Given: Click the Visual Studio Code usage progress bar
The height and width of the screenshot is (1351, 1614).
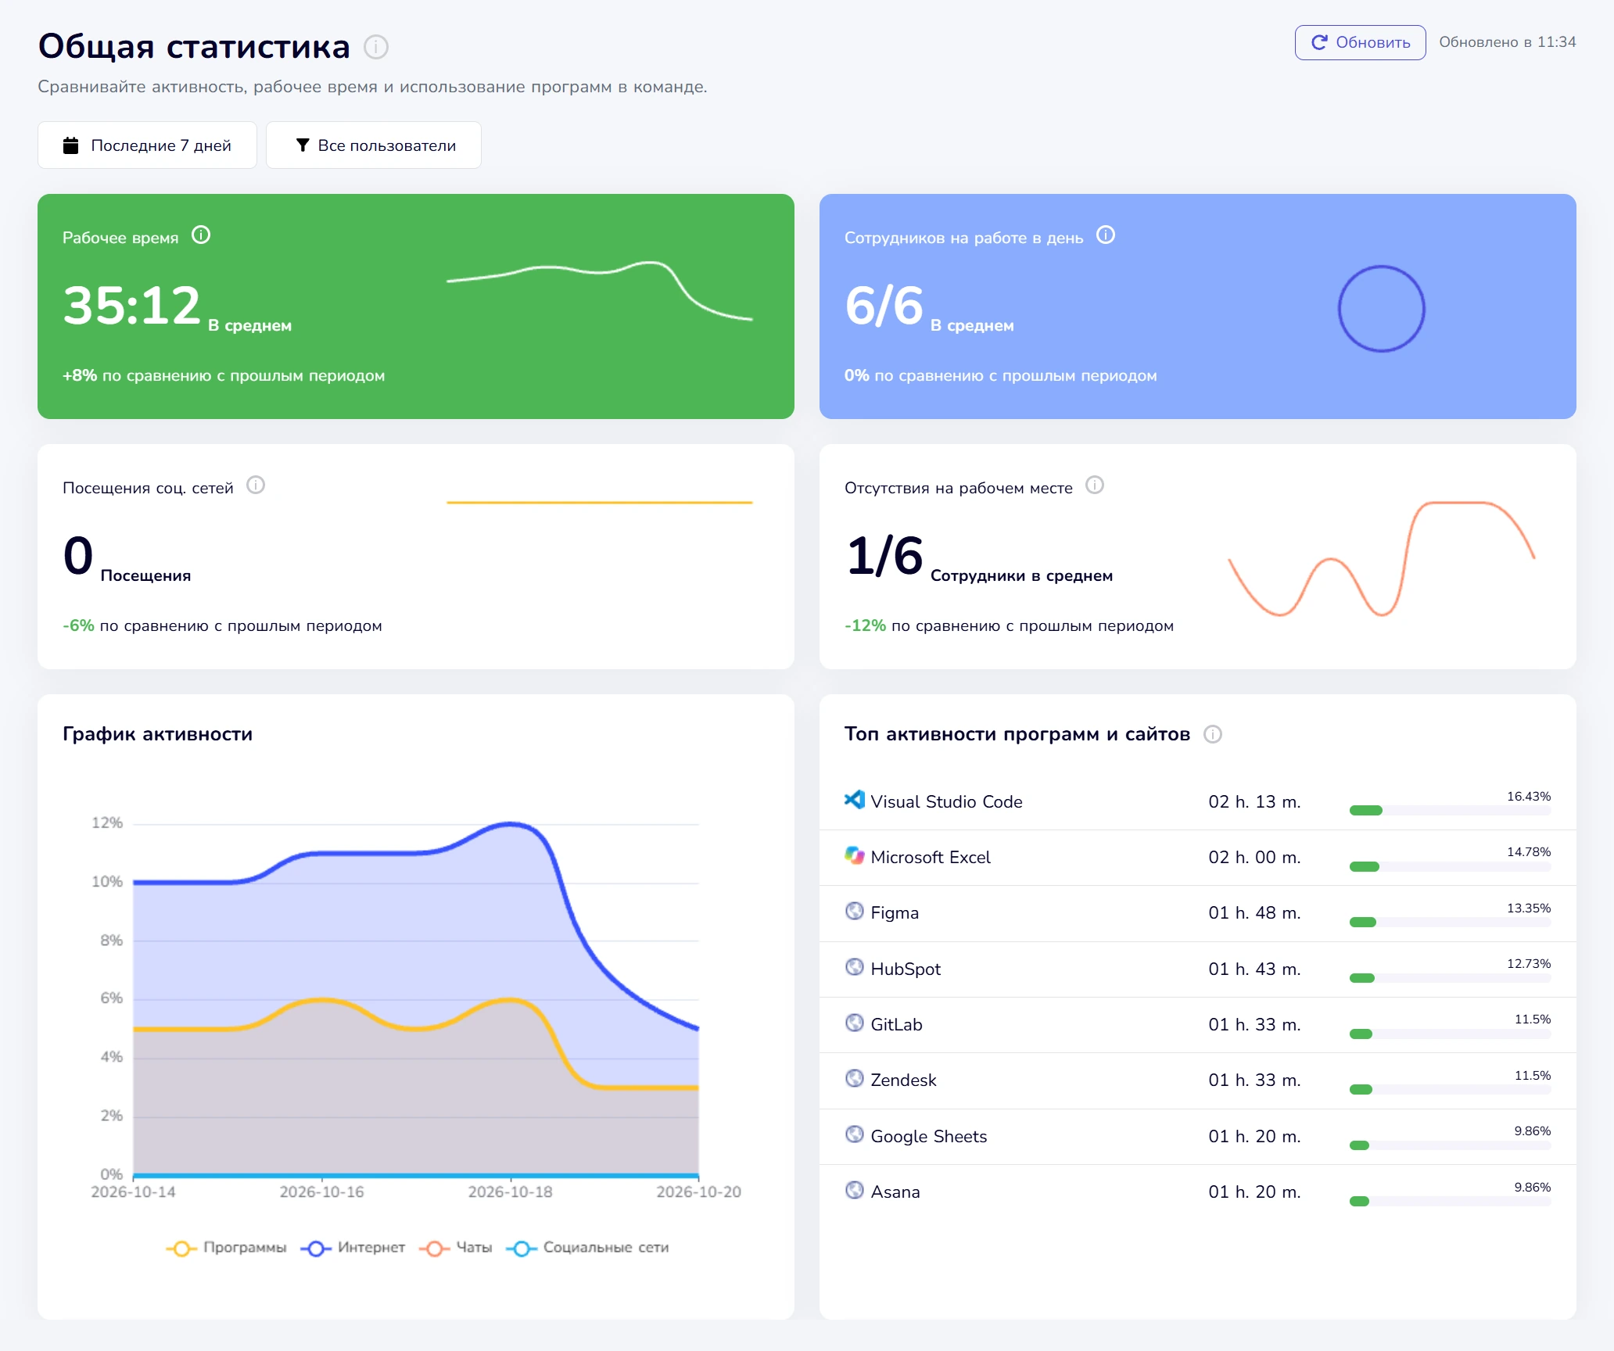Looking at the screenshot, I should (1450, 811).
